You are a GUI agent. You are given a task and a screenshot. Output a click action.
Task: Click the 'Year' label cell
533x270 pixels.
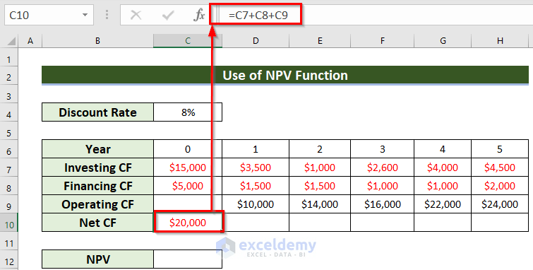pyautogui.click(x=97, y=149)
